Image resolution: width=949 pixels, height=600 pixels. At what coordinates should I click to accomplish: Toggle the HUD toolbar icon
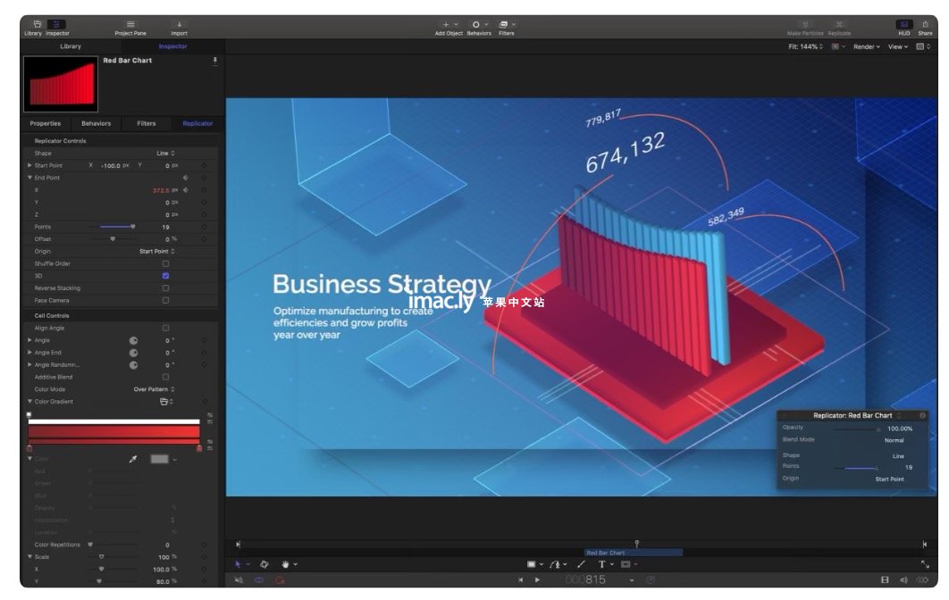coord(904,24)
